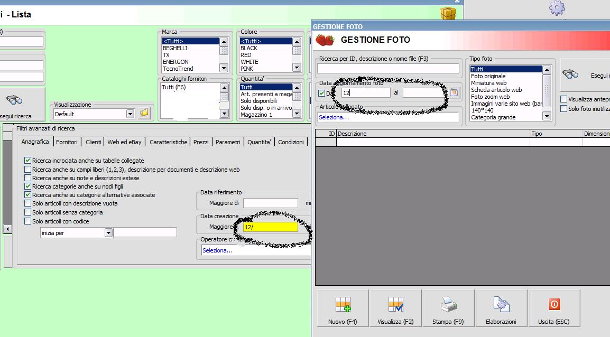
Task: Select Foto originale in Tipo foto
Action: click(x=488, y=76)
